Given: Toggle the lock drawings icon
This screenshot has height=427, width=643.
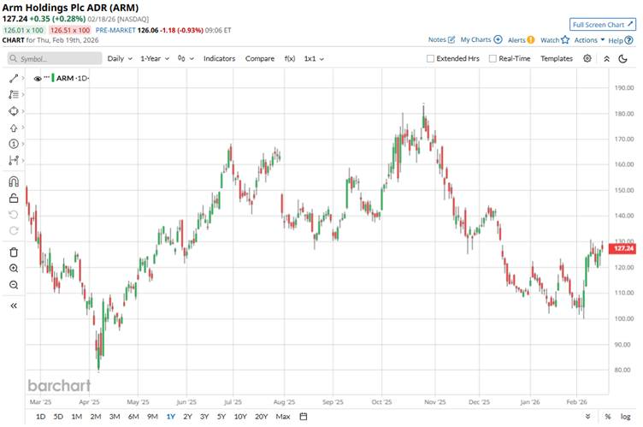Looking at the screenshot, I should click(14, 199).
